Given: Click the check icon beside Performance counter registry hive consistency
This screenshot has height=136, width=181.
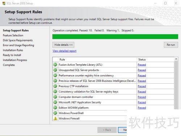Looking at the screenshot, I should click(x=55, y=75).
